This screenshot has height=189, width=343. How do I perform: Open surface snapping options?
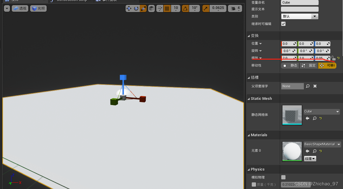click(160, 8)
